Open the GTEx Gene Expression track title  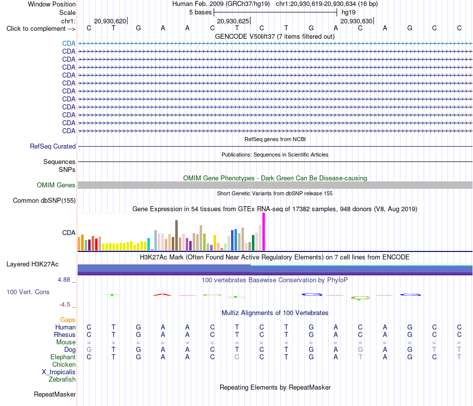pos(275,209)
